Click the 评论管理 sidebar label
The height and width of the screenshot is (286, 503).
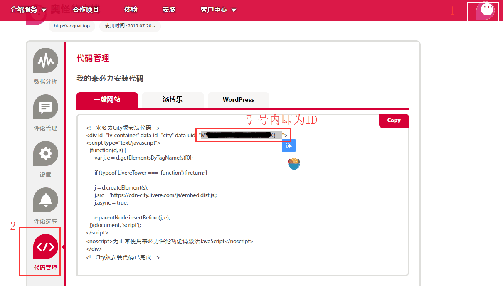(x=46, y=128)
